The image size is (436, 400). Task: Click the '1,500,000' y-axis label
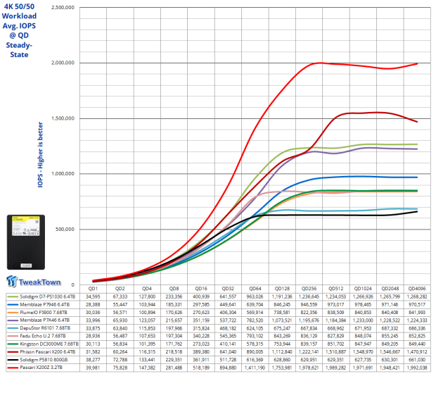(63, 118)
